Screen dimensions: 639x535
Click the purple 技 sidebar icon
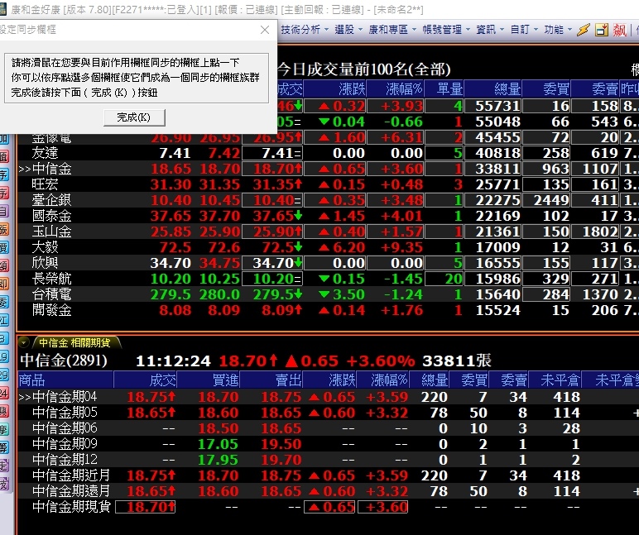tap(4, 483)
